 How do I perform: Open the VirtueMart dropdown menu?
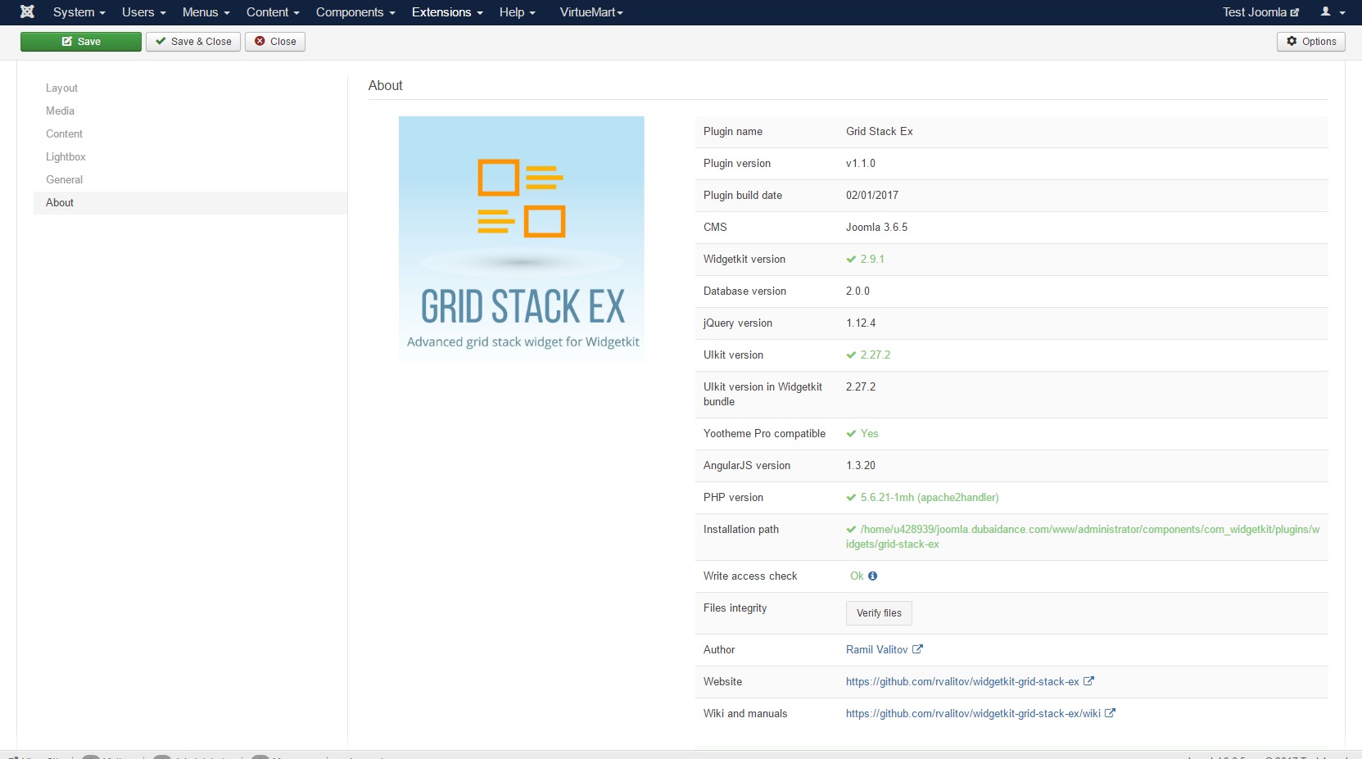(591, 12)
